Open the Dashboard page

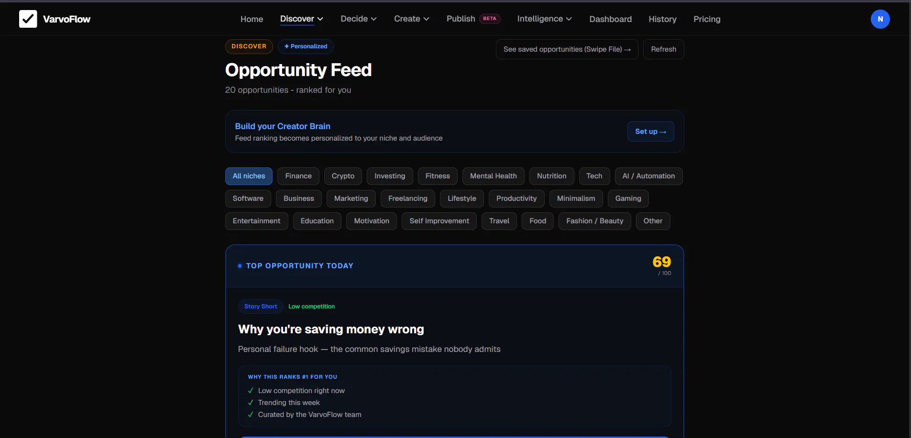tap(610, 19)
